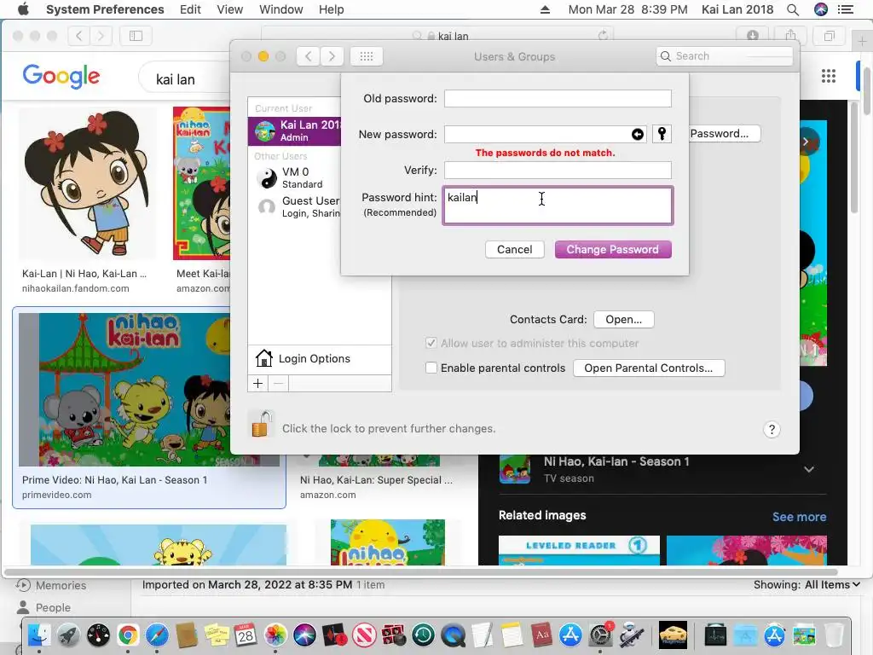
Task: Enable parental controls checkbox
Action: coord(431,368)
